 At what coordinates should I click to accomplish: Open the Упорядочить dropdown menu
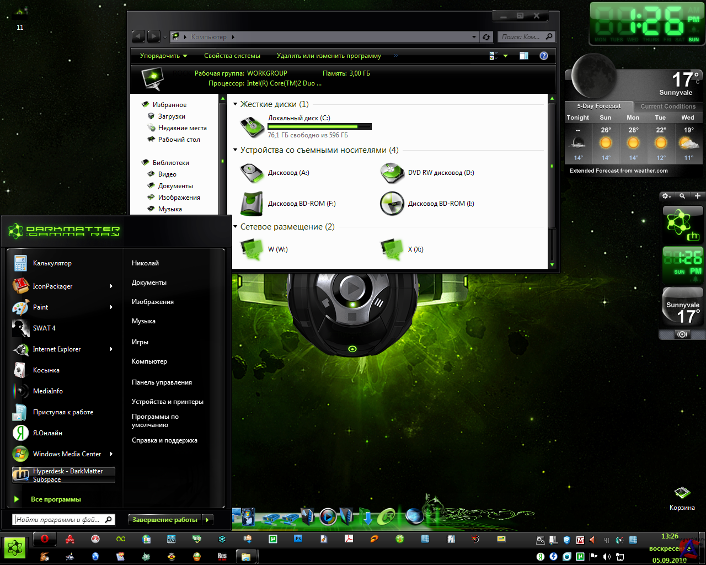[163, 56]
